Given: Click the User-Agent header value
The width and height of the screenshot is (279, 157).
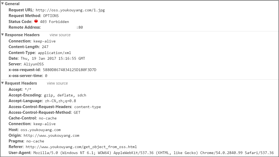Looking at the screenshot, I should click(x=153, y=153).
